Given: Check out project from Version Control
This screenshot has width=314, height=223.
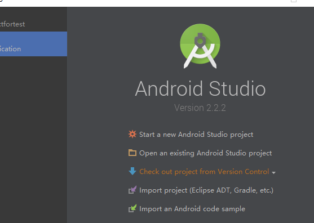Looking at the screenshot, I should pyautogui.click(x=204, y=172).
